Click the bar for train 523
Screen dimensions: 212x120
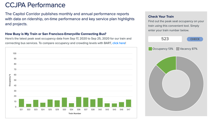click(x=36, y=103)
